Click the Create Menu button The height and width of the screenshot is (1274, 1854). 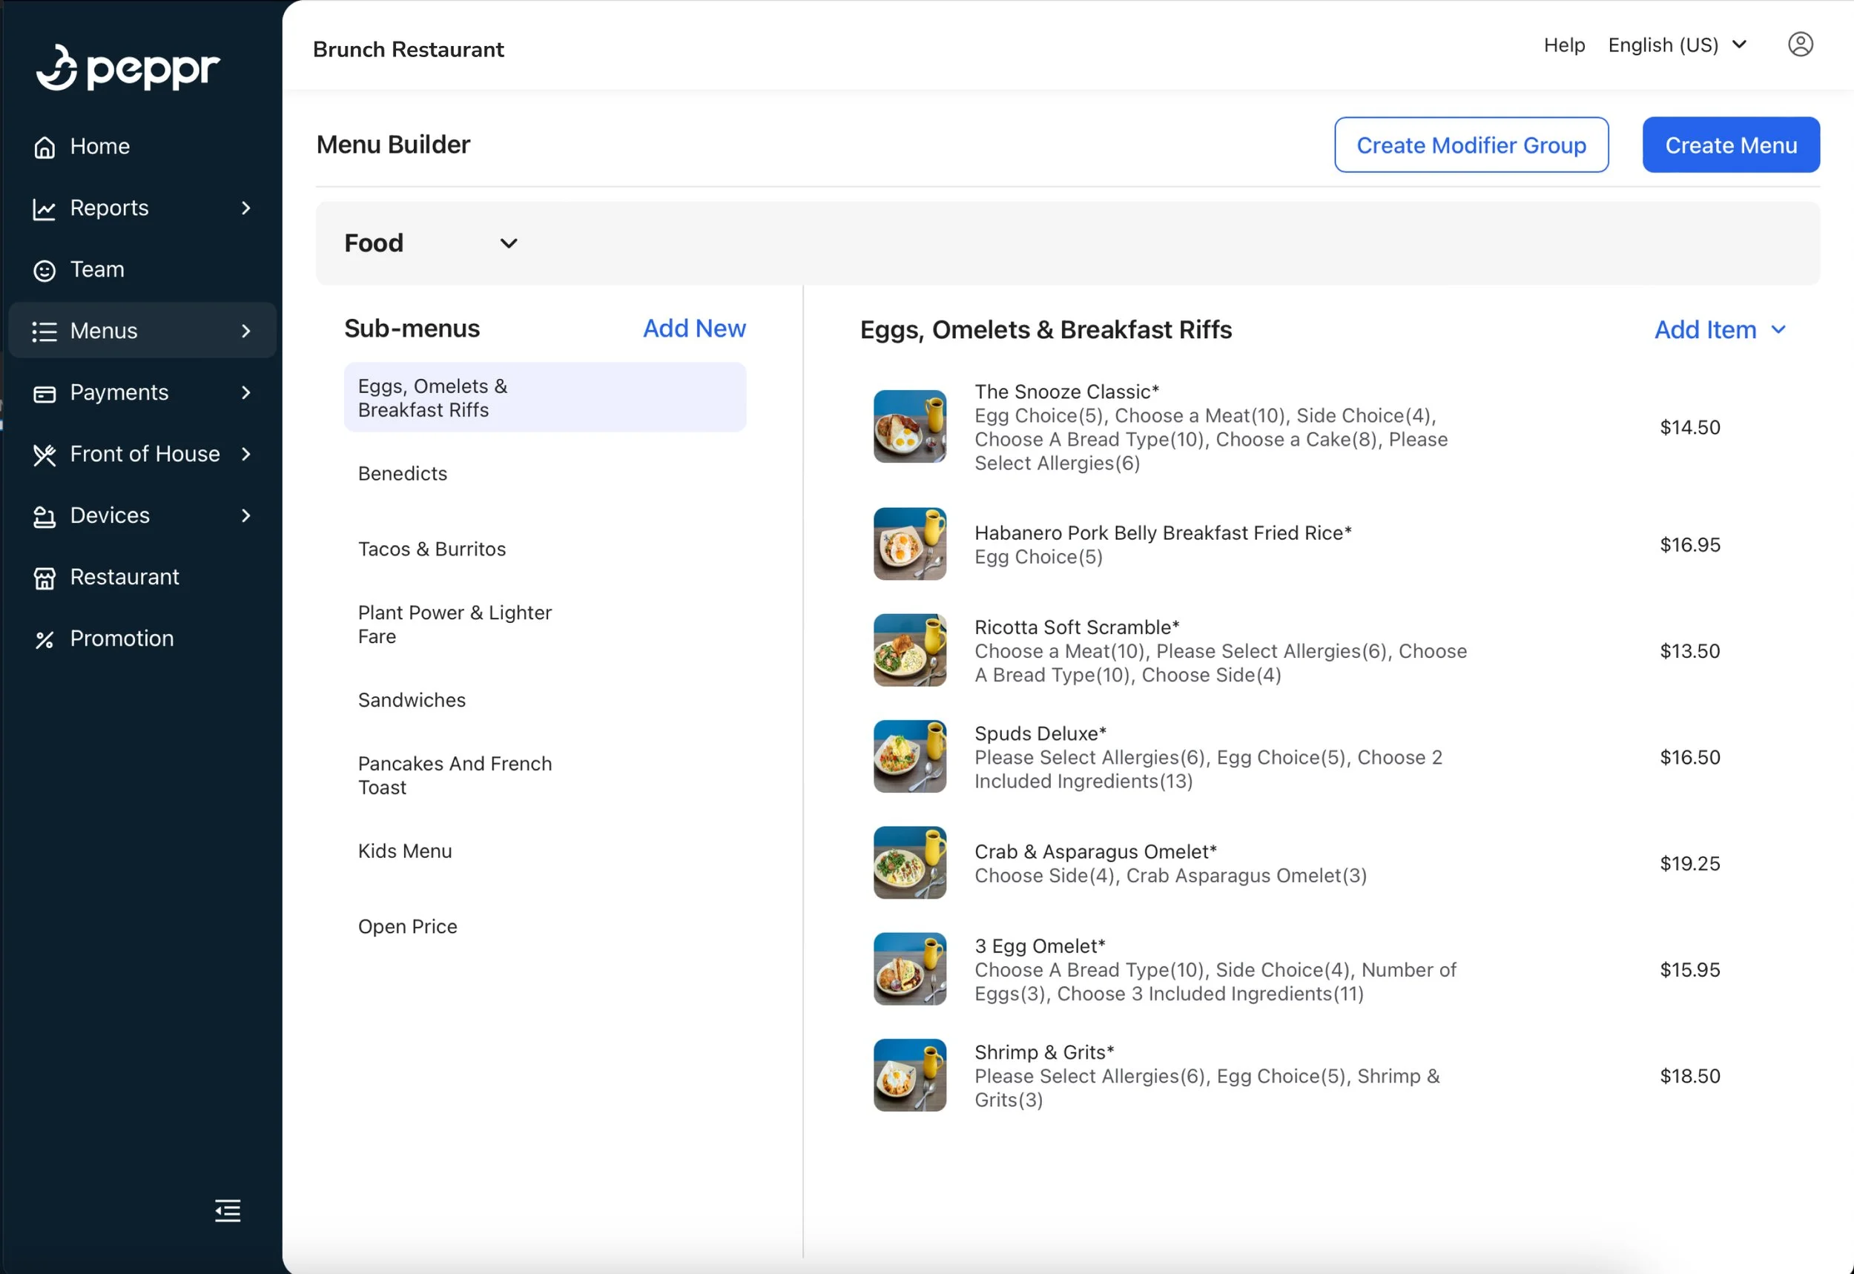click(1730, 145)
